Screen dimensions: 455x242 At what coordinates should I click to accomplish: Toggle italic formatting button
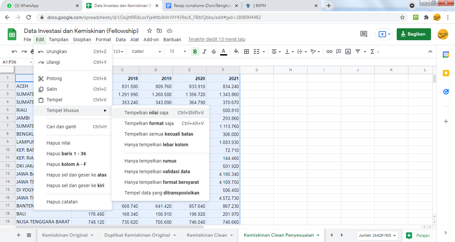click(205, 52)
